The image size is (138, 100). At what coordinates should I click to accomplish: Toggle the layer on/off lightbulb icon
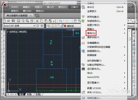pos(52,26)
